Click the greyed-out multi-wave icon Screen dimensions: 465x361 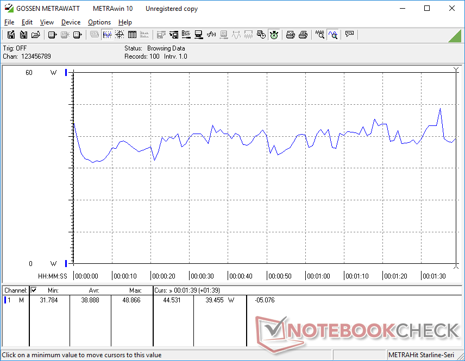tap(248, 35)
